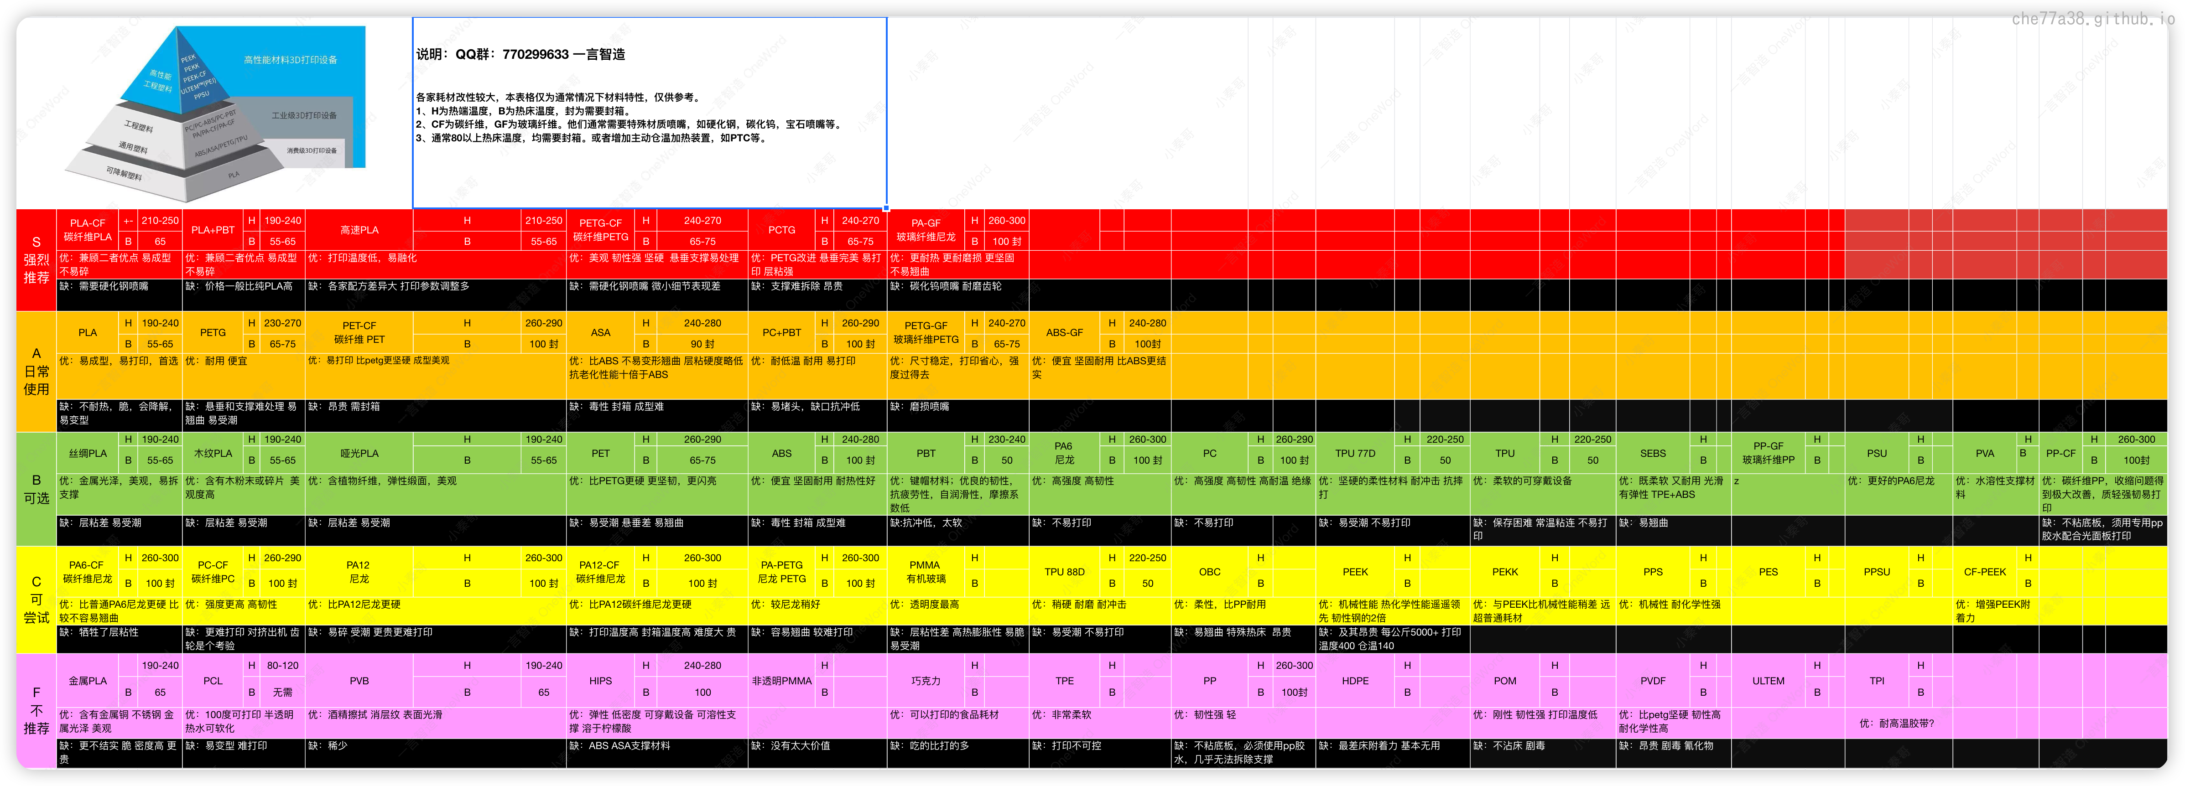This screenshot has height=786, width=2185.
Task: Select the 金属PLA cell
Action: pos(88,680)
